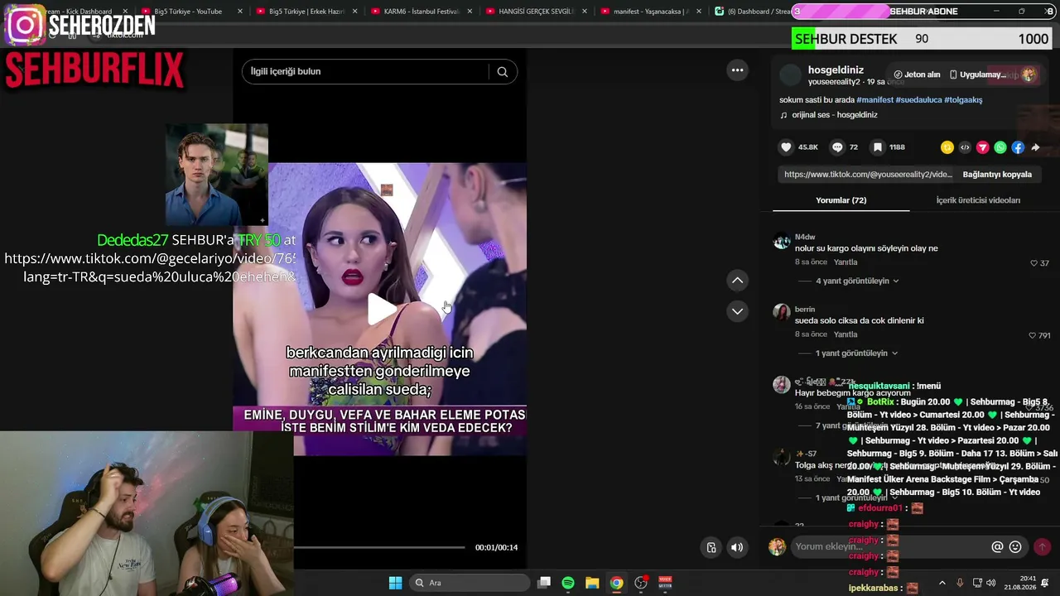
Task: Seek along the video progress bar
Action: point(380,547)
